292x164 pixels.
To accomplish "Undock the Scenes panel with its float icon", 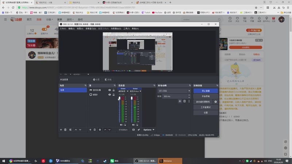I will pyautogui.click(x=85, y=86).
